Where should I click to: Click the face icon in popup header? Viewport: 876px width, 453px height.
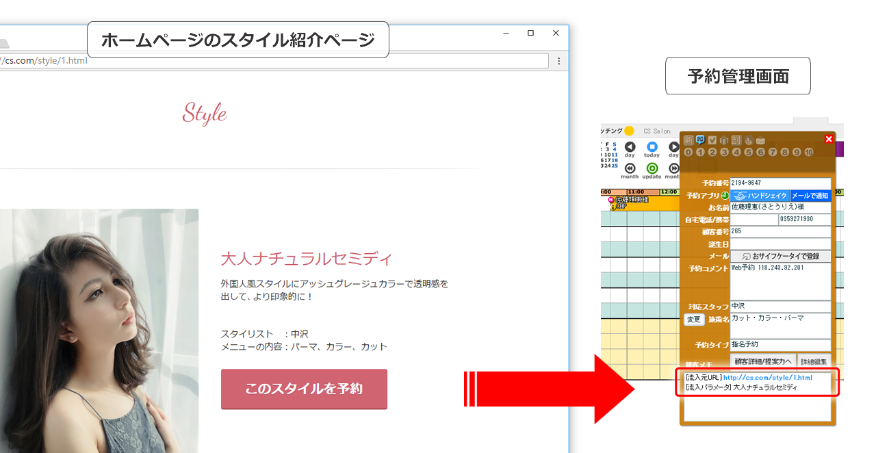(x=749, y=140)
